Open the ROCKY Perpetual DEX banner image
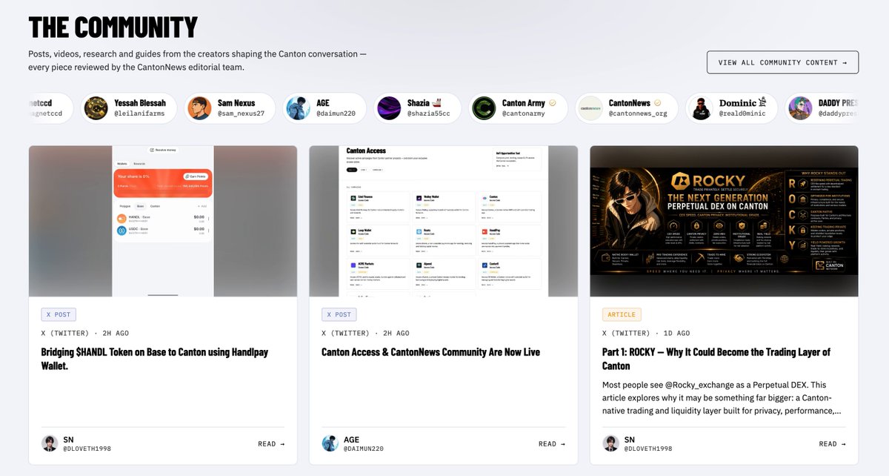Image resolution: width=889 pixels, height=476 pixels. click(724, 221)
